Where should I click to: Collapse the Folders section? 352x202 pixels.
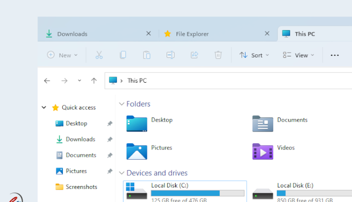(122, 104)
